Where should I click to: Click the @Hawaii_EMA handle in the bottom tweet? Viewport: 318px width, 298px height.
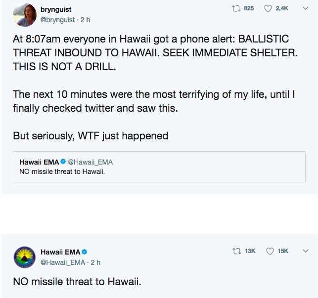click(x=63, y=262)
